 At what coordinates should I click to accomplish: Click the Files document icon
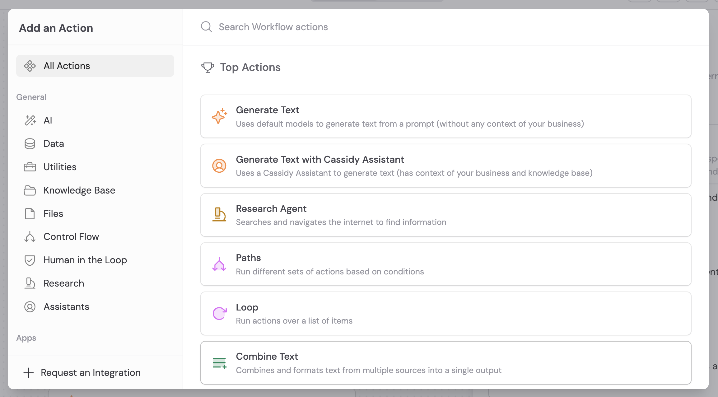pos(30,213)
